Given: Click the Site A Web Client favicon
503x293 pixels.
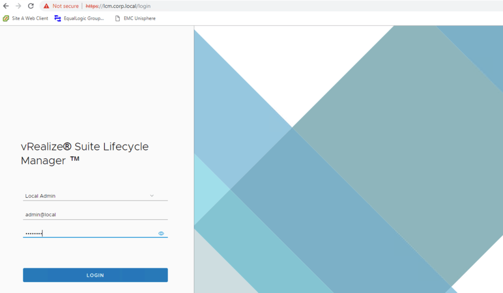Looking at the screenshot, I should 6,18.
